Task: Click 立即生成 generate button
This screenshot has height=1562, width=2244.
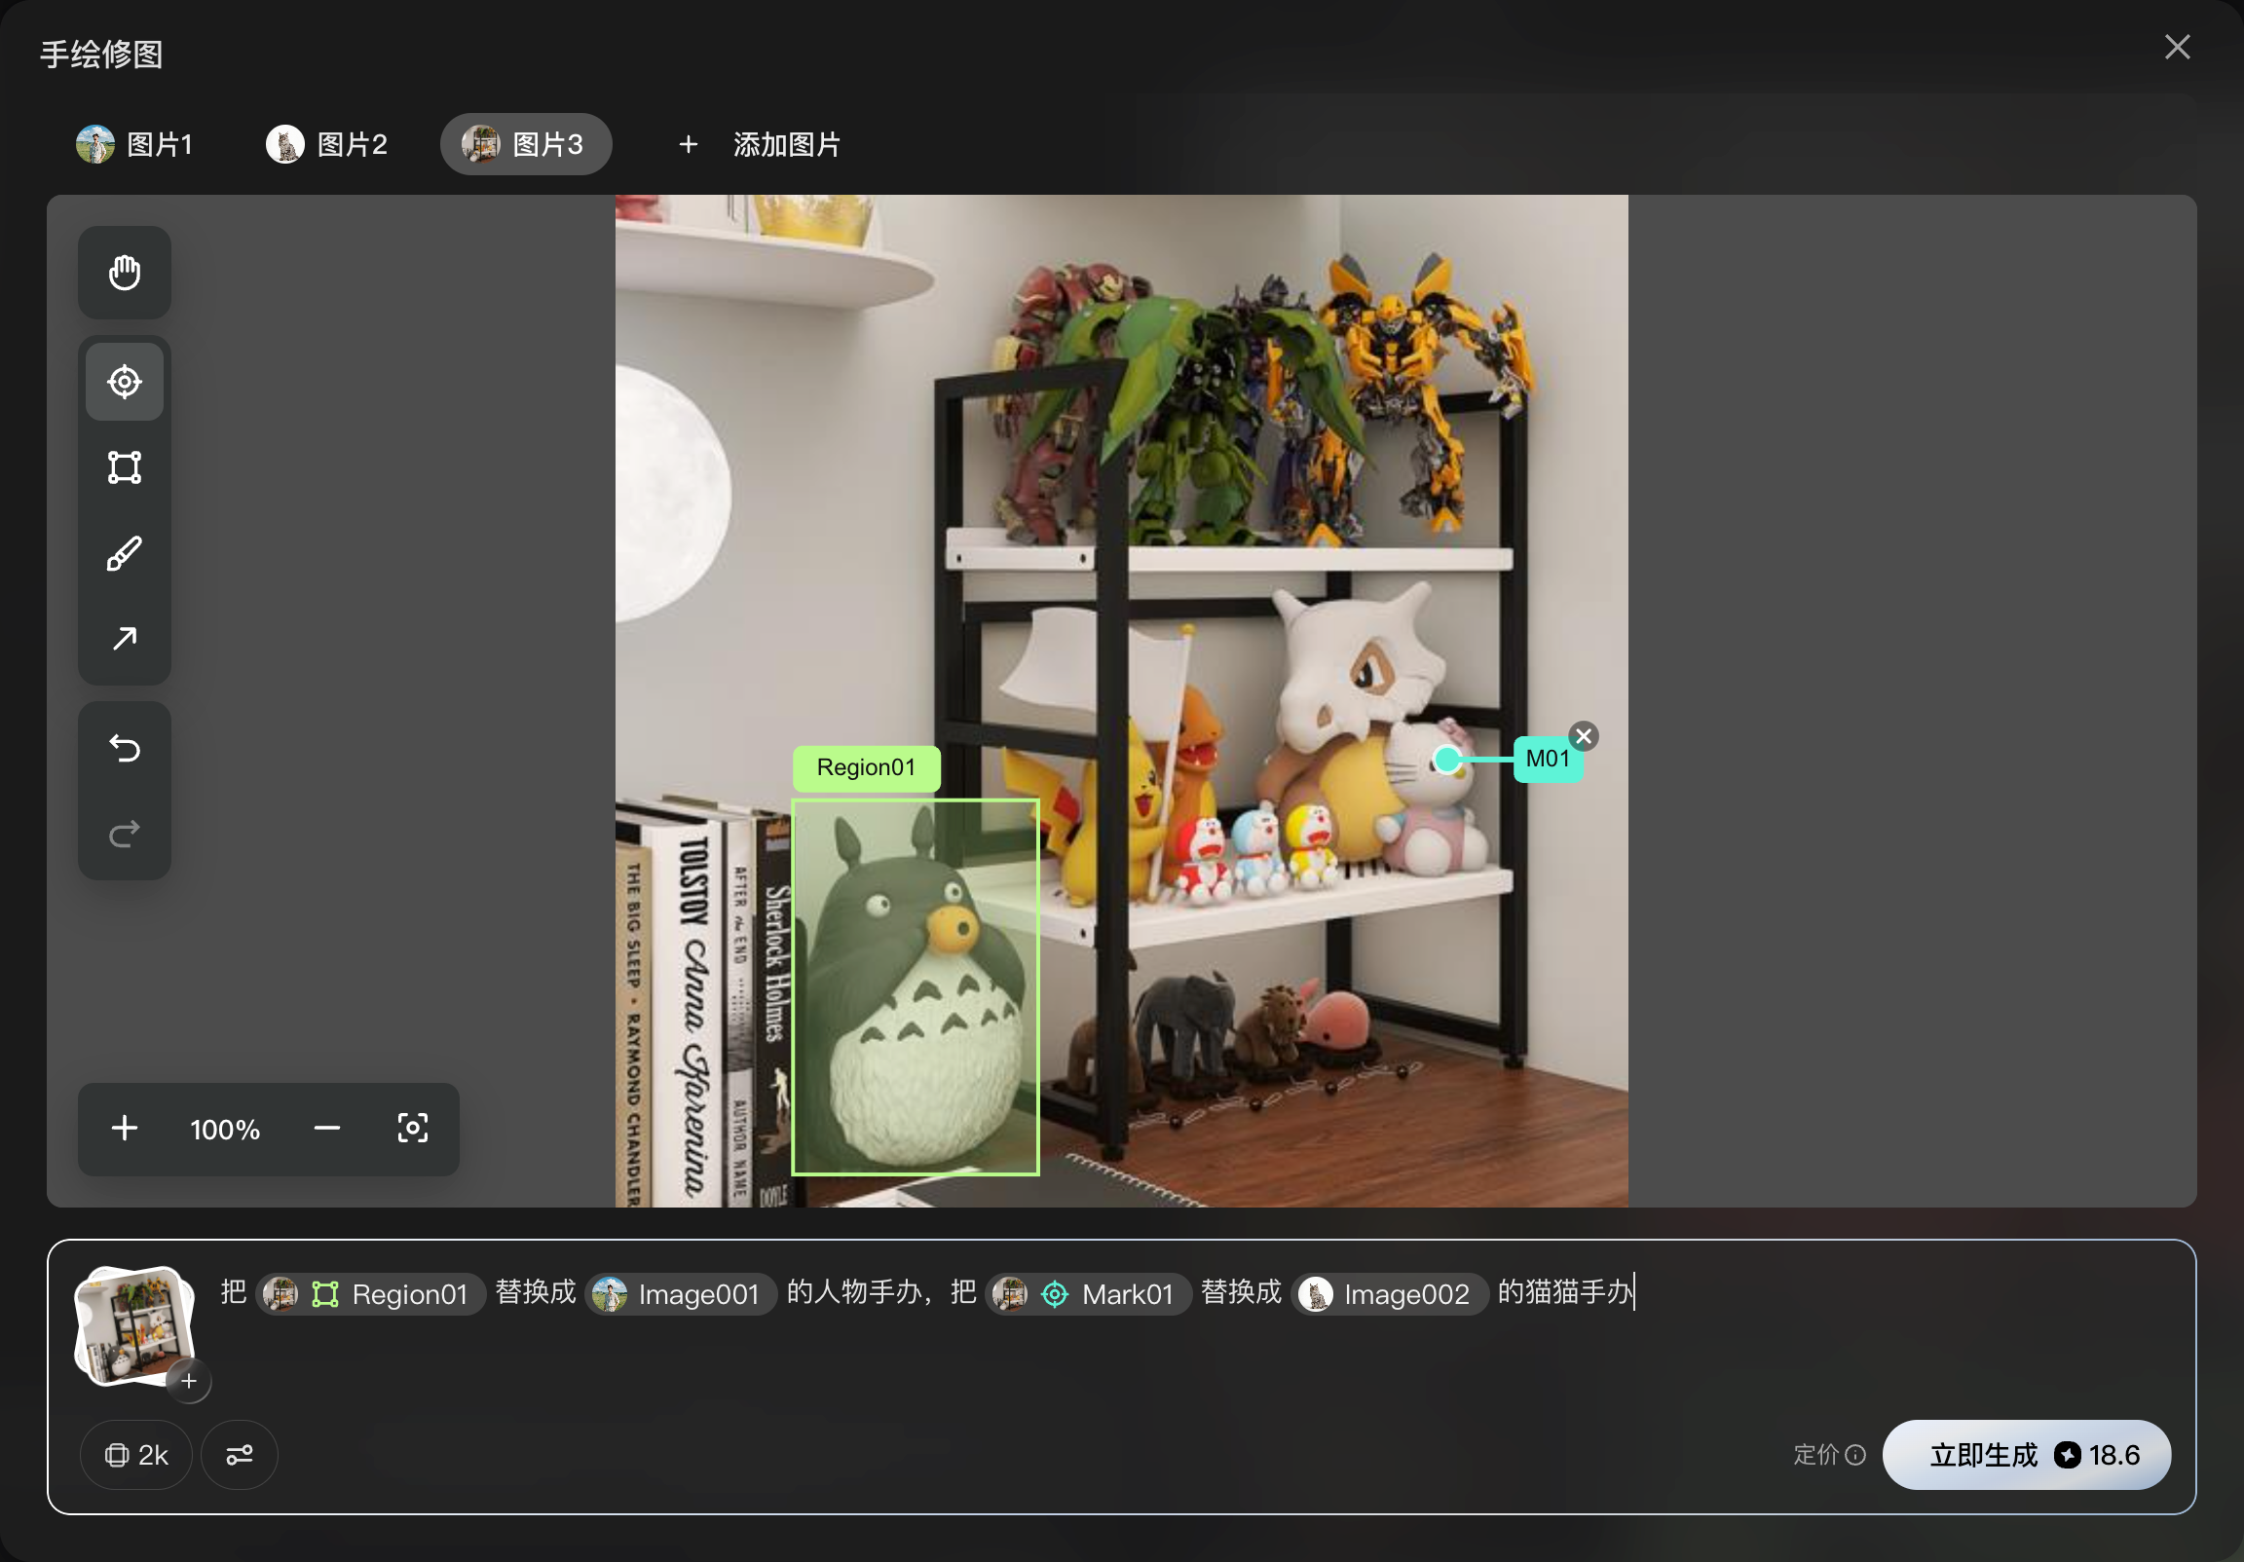Action: pos(2026,1455)
